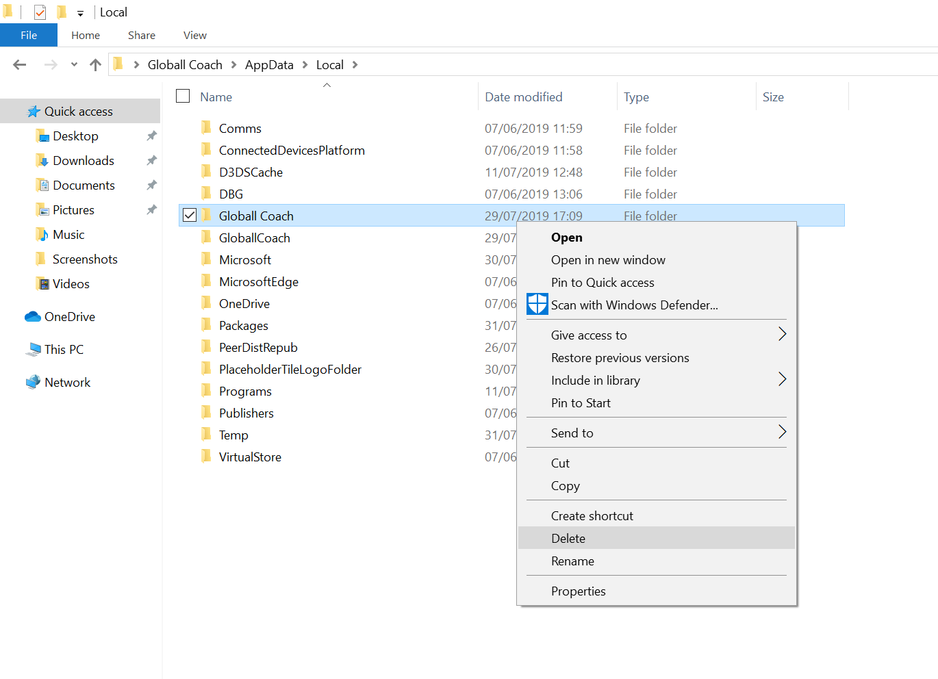Open the recent locations dropdown arrow

[74, 65]
